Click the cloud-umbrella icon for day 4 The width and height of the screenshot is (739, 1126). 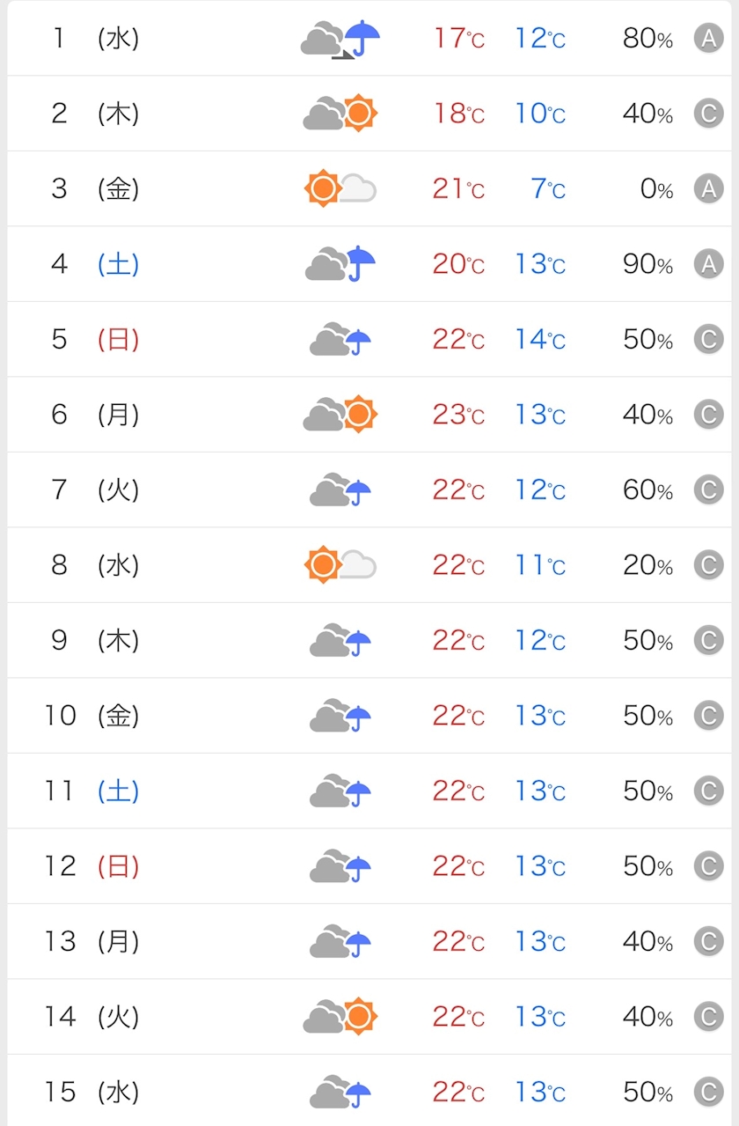(340, 264)
